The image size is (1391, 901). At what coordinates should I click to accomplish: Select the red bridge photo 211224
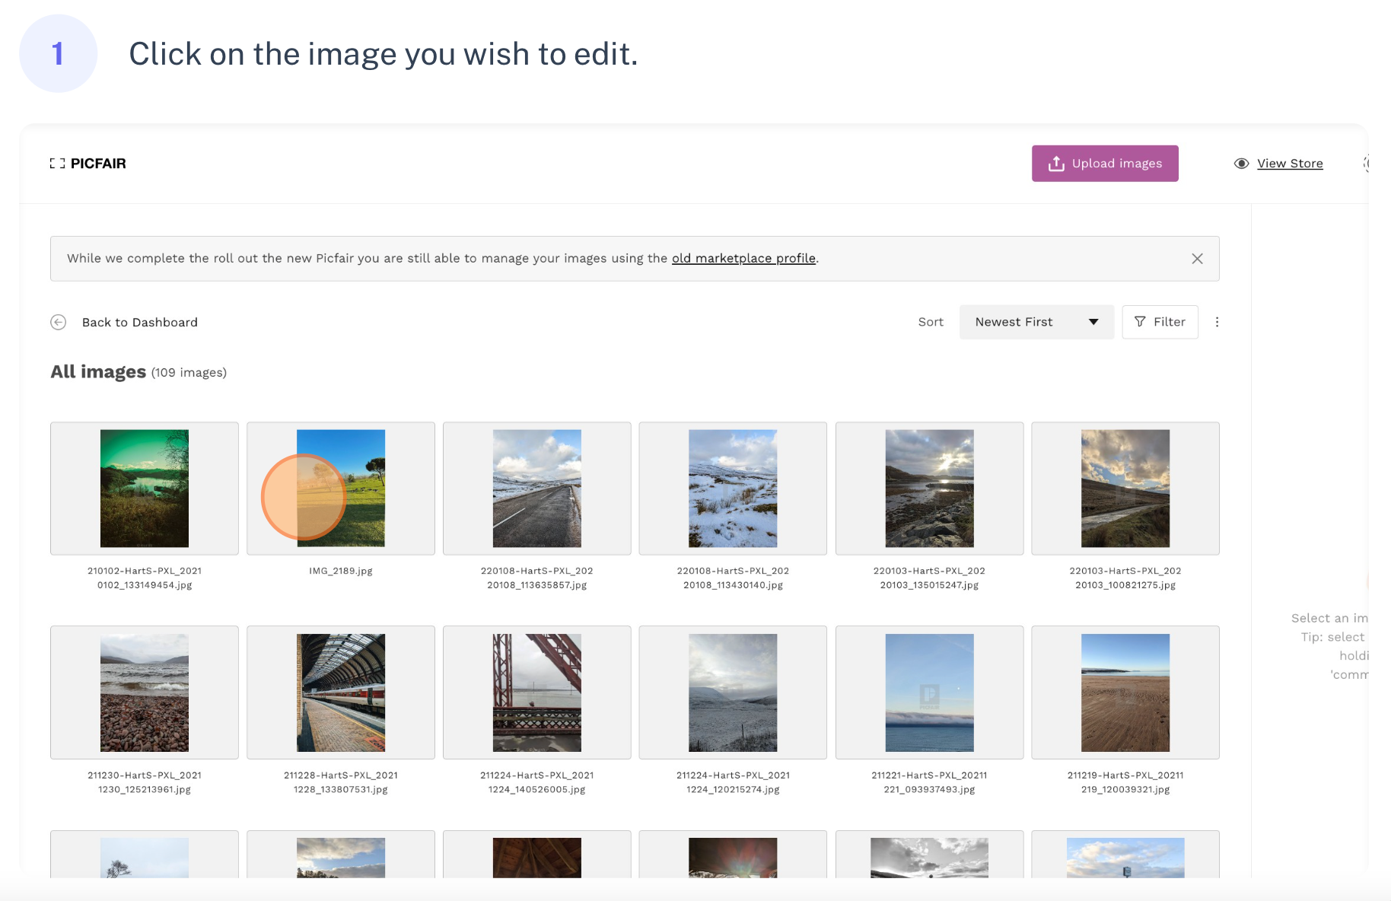(536, 692)
